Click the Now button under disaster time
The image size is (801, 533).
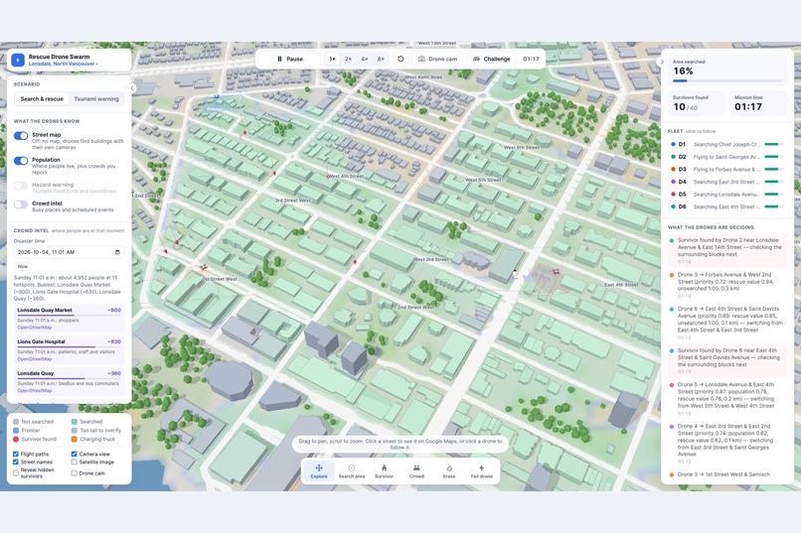click(23, 267)
